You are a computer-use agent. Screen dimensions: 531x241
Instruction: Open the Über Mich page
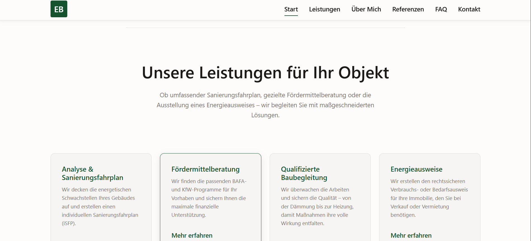point(366,9)
